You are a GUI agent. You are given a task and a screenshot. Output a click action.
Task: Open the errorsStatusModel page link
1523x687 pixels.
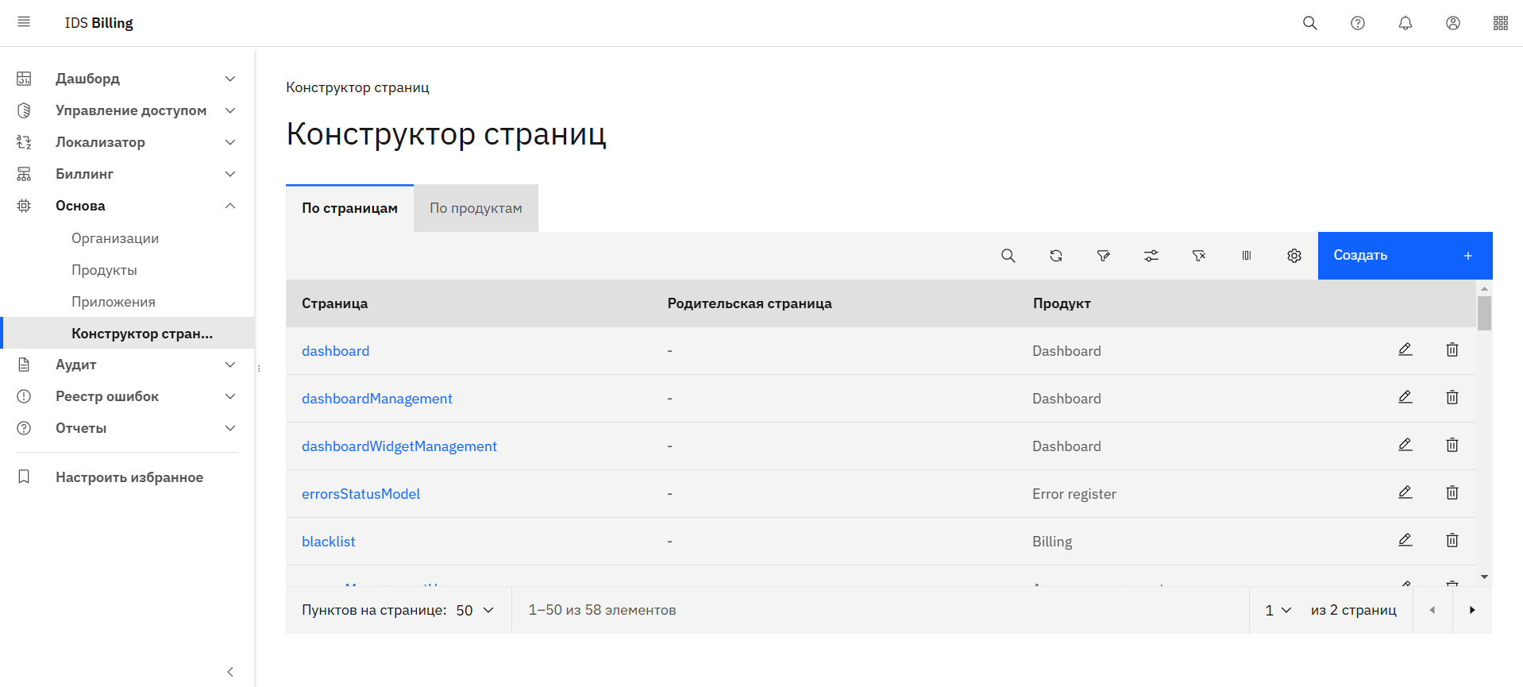coord(361,494)
